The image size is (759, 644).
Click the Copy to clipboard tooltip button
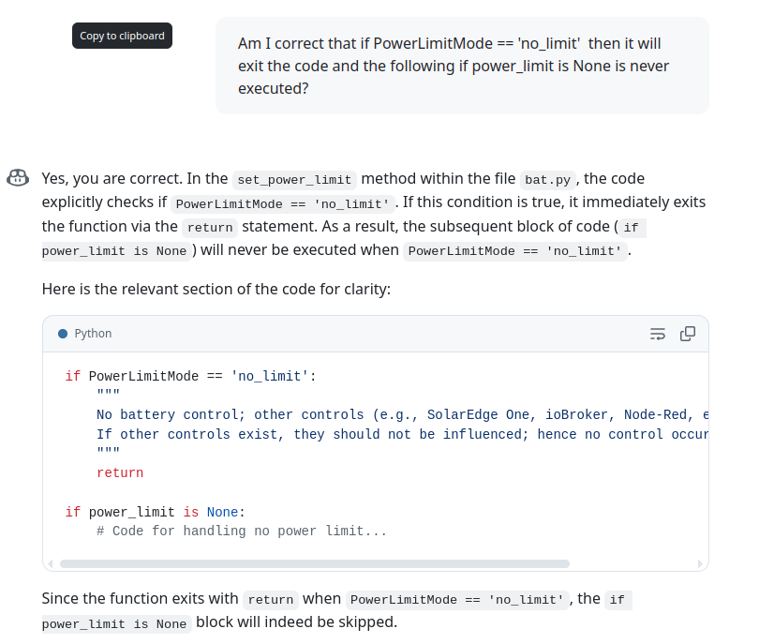pos(122,36)
